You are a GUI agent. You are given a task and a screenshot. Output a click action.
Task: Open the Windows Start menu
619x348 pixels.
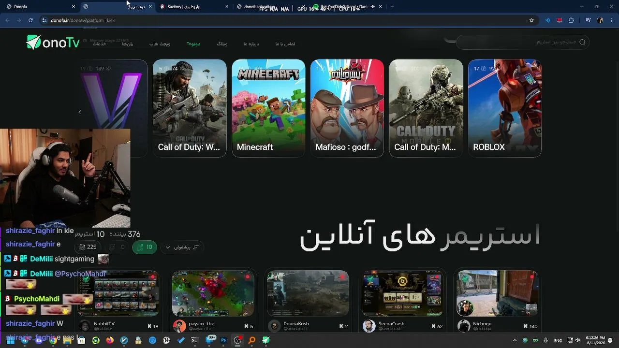click(10, 340)
